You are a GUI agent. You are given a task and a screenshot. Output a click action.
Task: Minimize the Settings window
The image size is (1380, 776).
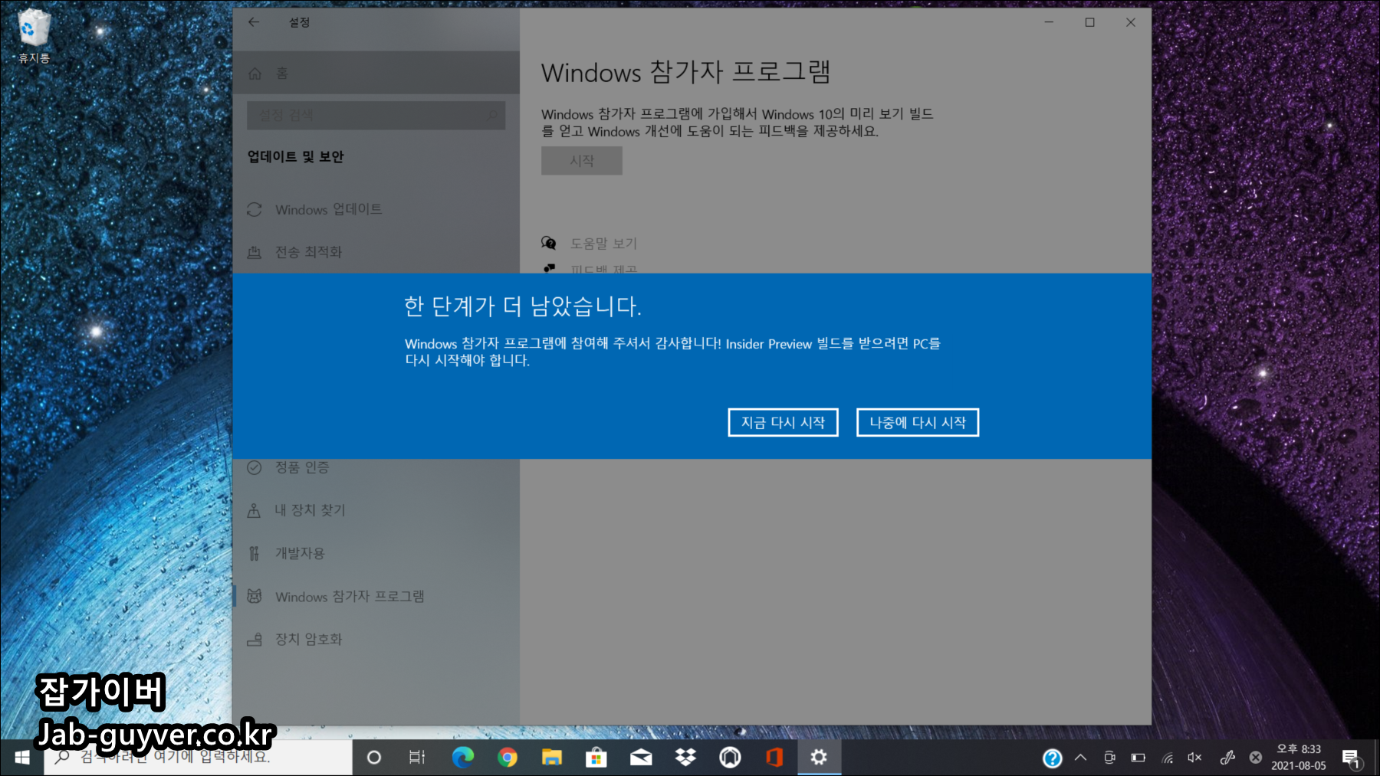1049,22
